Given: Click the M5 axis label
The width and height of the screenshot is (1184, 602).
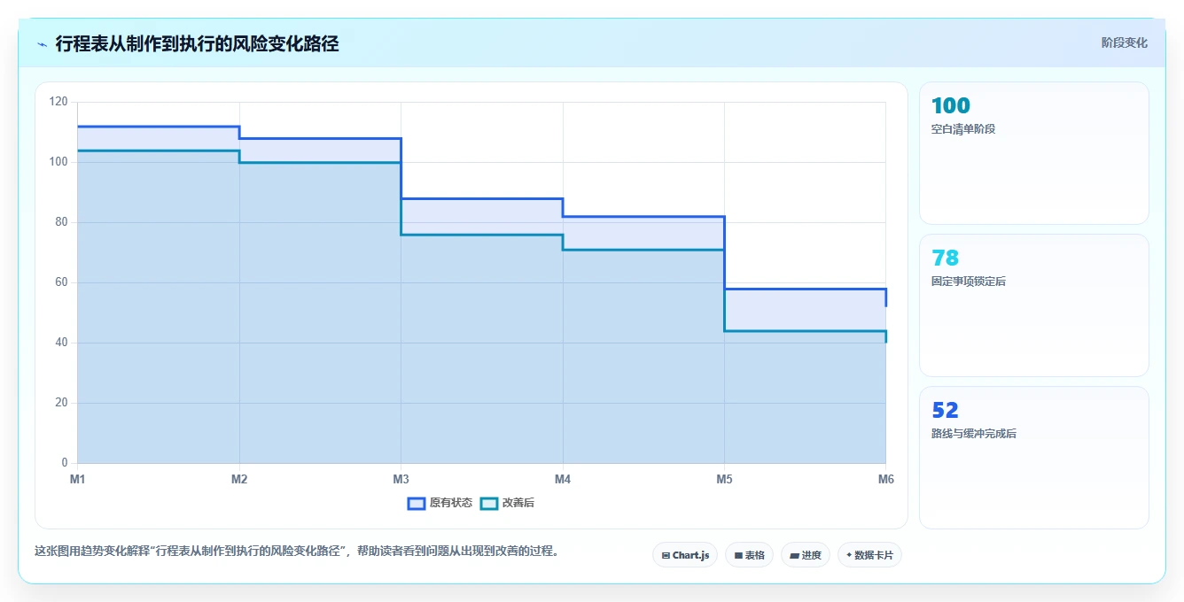Looking at the screenshot, I should [724, 479].
